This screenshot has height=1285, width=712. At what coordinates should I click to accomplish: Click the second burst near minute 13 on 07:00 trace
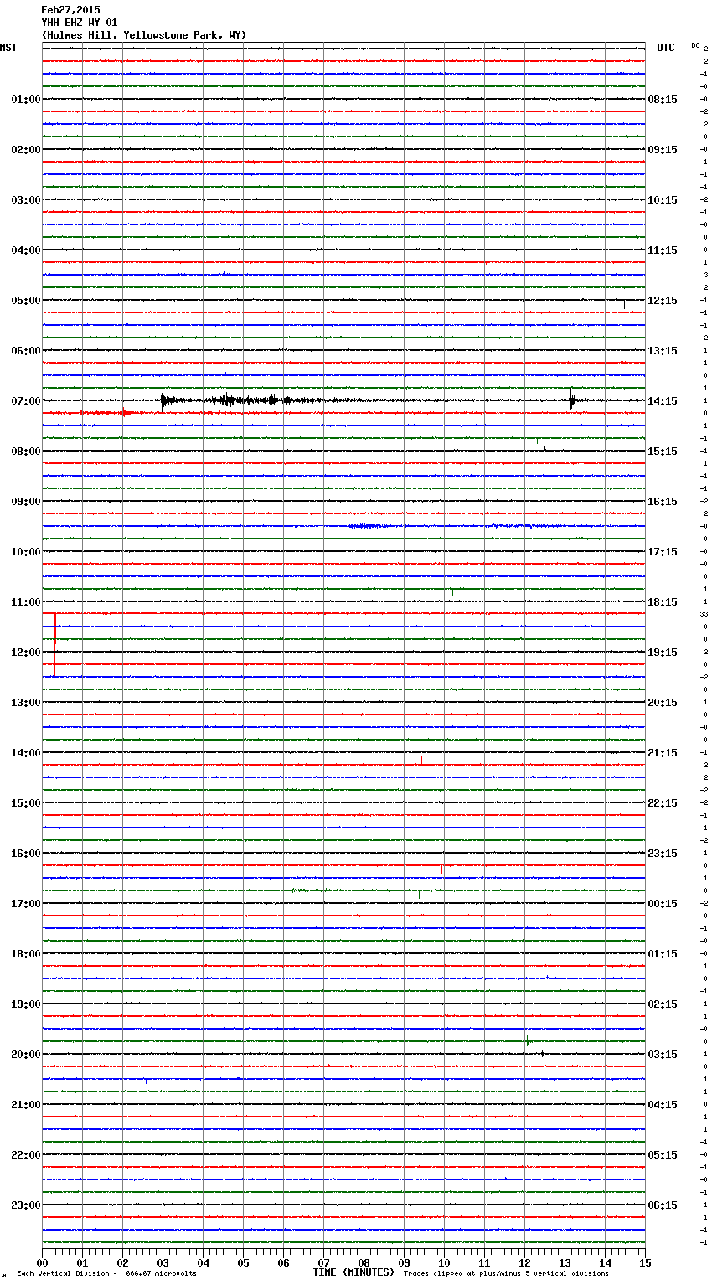pos(572,400)
